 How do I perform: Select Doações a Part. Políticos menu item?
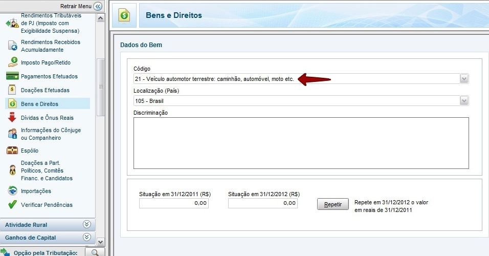click(x=46, y=170)
